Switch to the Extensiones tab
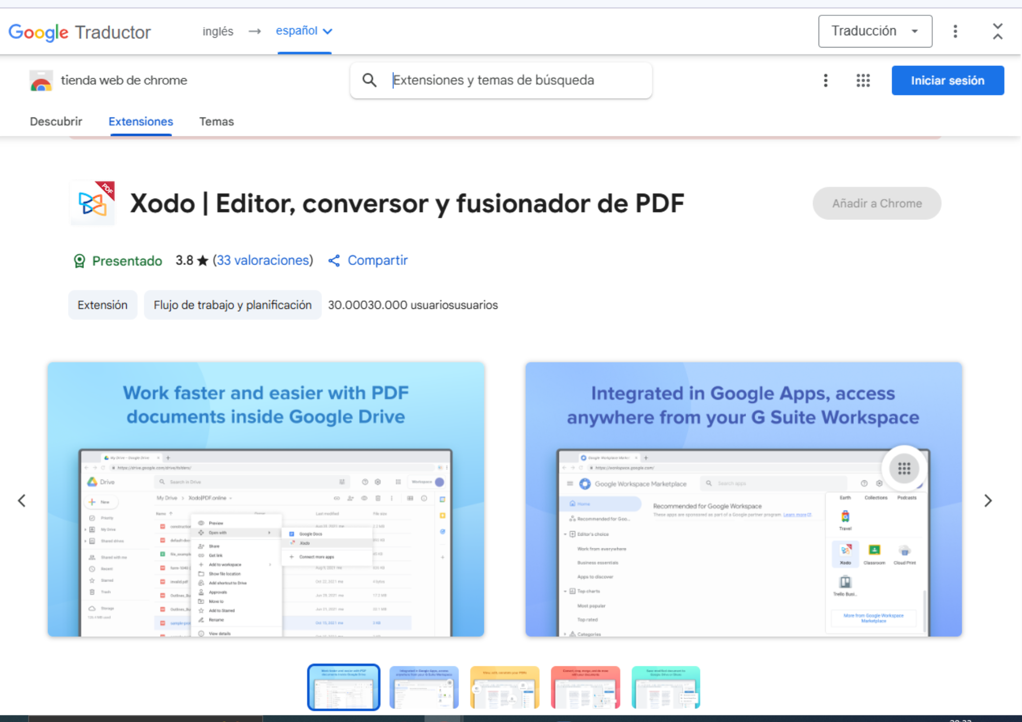The height and width of the screenshot is (722, 1022). (141, 122)
